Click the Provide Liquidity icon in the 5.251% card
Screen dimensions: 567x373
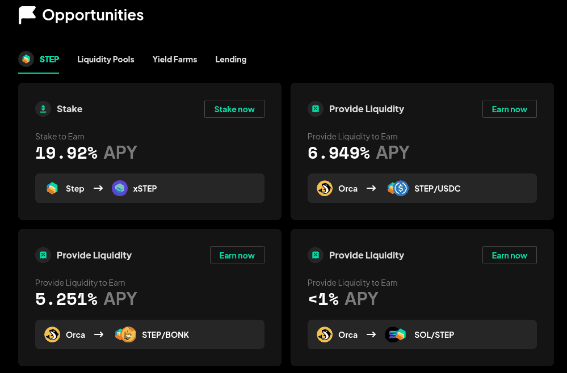43,255
